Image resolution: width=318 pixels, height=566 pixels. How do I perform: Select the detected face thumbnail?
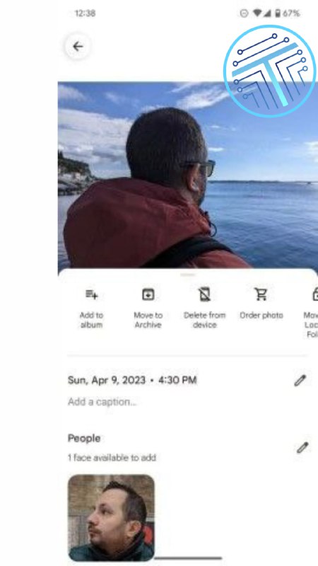(x=112, y=518)
